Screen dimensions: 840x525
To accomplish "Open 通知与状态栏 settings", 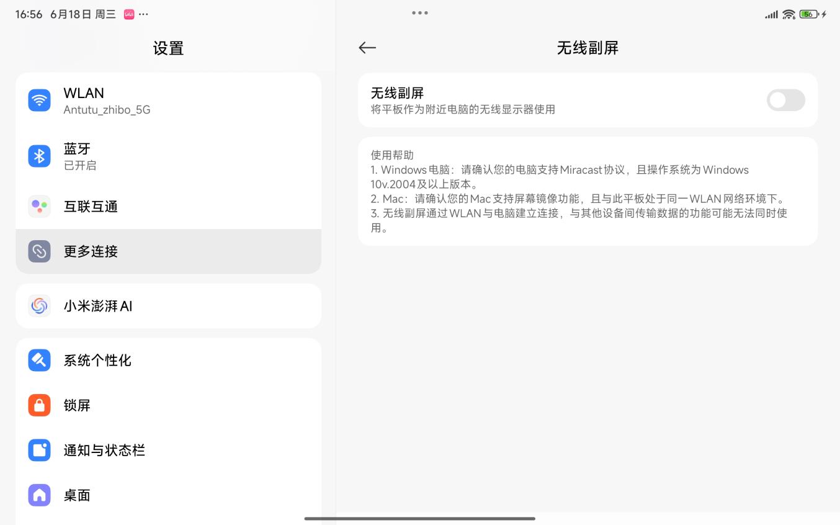I will [x=168, y=450].
